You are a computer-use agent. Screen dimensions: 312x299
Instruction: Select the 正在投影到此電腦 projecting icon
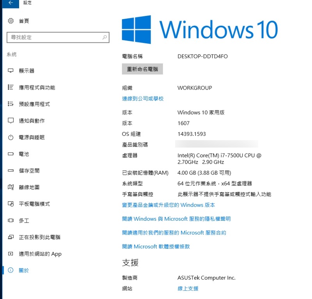[x=11, y=237]
